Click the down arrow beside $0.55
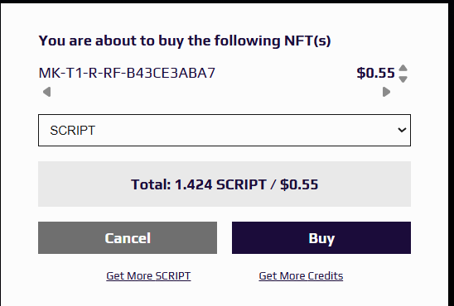Screen dimensions: 454x306 click(403, 79)
